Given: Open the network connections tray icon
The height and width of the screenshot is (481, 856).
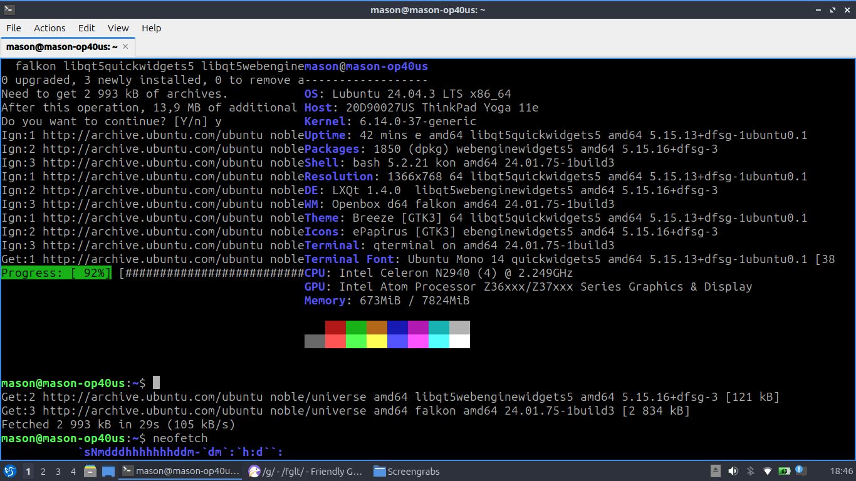Looking at the screenshot, I should 767,471.
